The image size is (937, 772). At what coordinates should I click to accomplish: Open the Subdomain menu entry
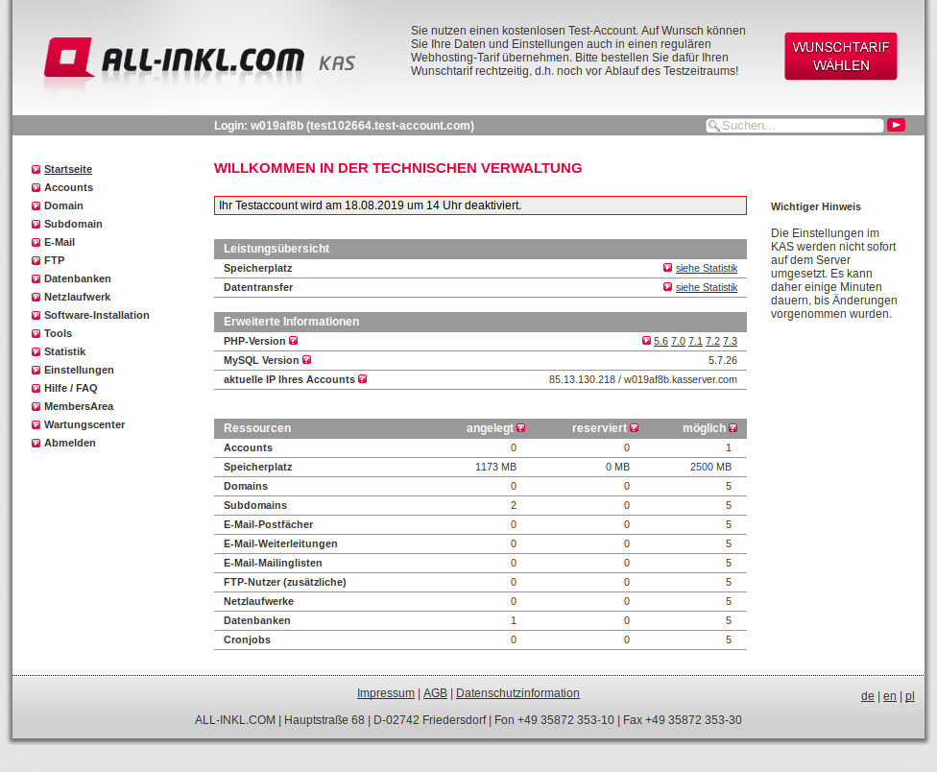click(x=73, y=224)
